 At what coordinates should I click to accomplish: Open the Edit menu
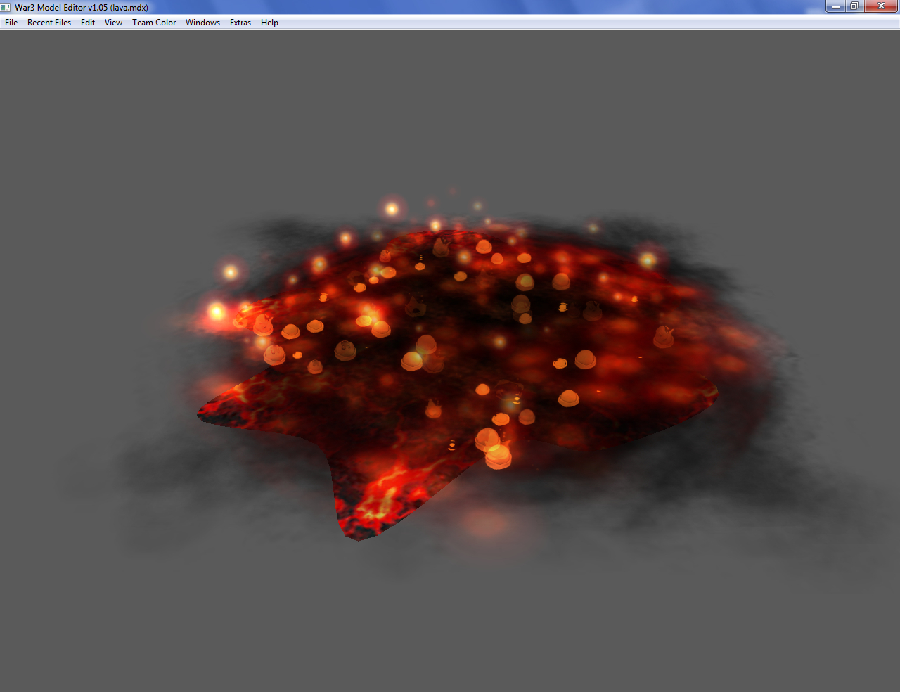[x=88, y=23]
